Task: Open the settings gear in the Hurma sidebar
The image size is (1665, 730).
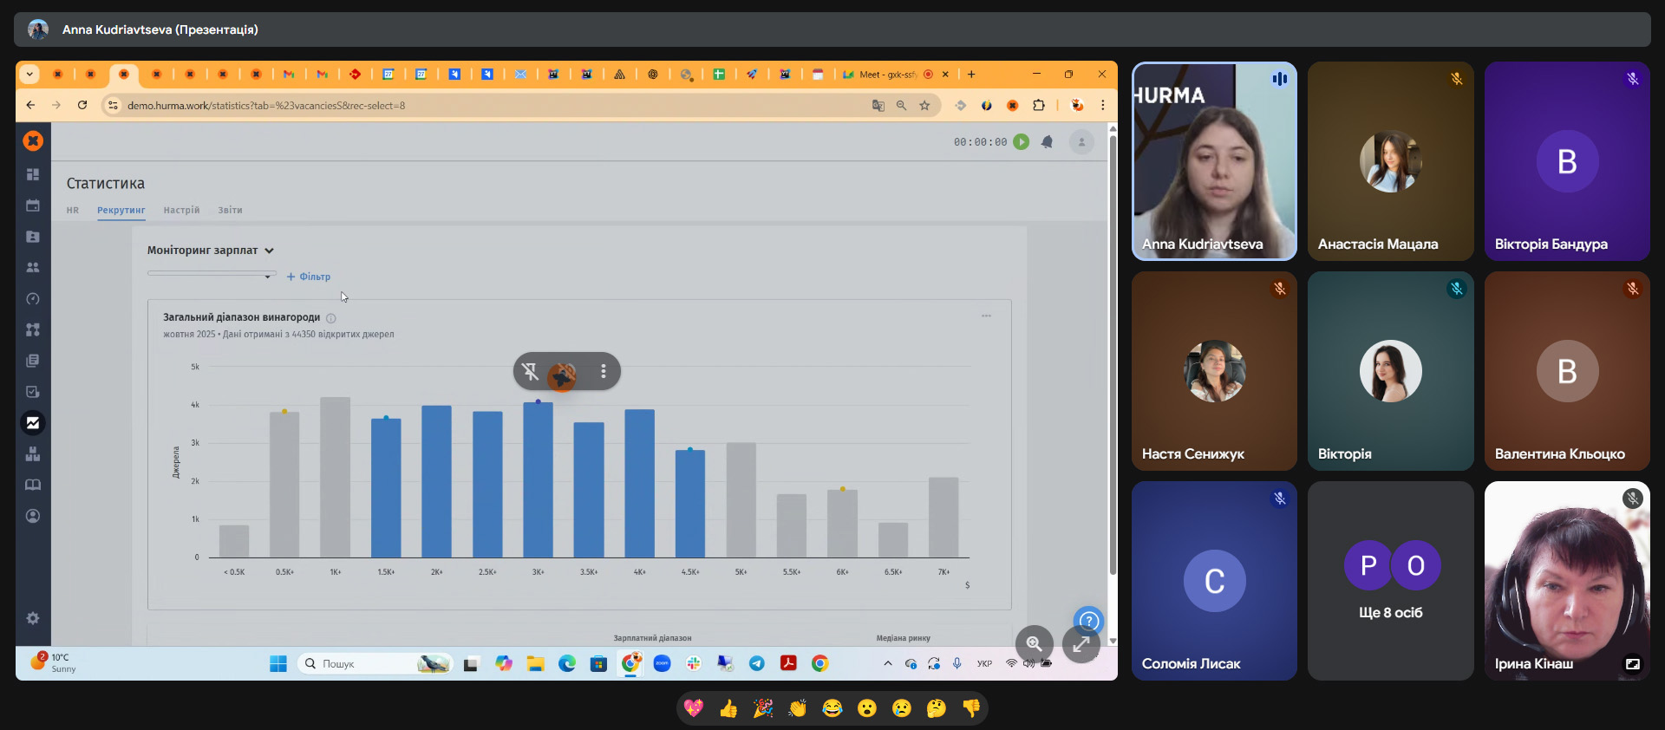Action: [33, 618]
